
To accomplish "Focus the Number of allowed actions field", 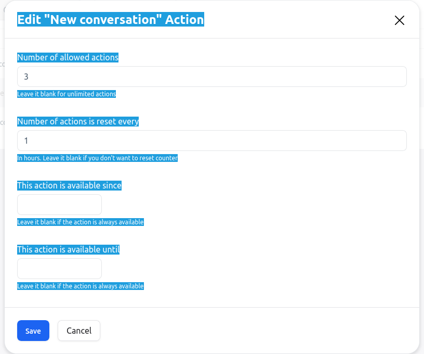I will (x=211, y=77).
